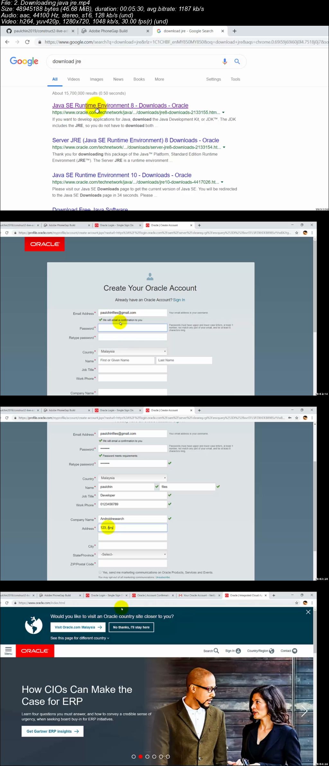Close the Adobe PhoneGap Build tab in the Google frame

click(148, 31)
